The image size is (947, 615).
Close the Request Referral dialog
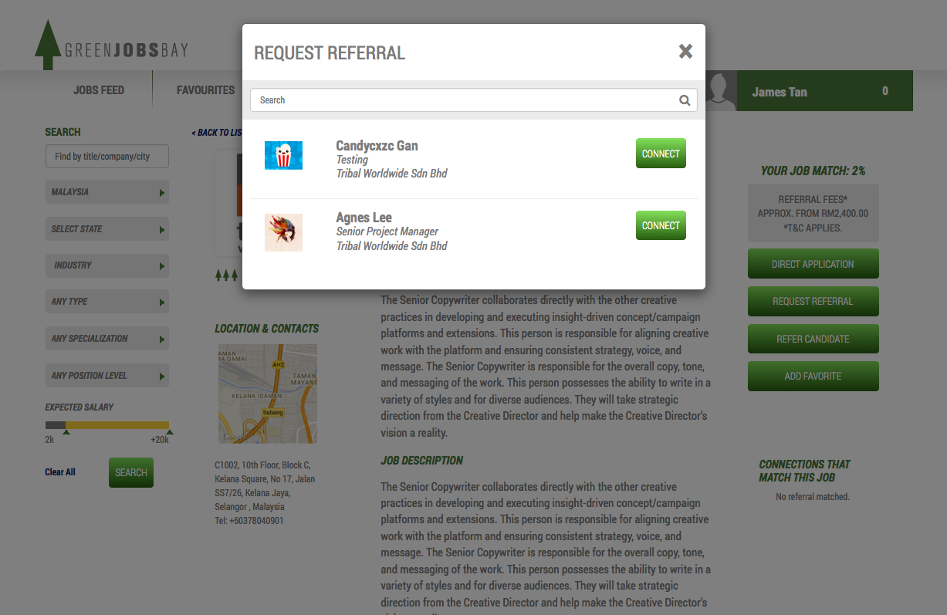coord(685,52)
